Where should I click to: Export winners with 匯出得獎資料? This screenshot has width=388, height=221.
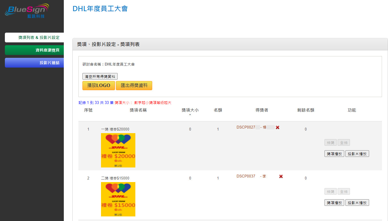pos(134,86)
